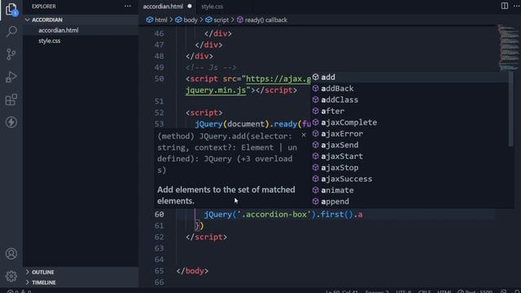The image size is (521, 293).
Task: Select the ajaxSend suggestion
Action: [x=409, y=145]
